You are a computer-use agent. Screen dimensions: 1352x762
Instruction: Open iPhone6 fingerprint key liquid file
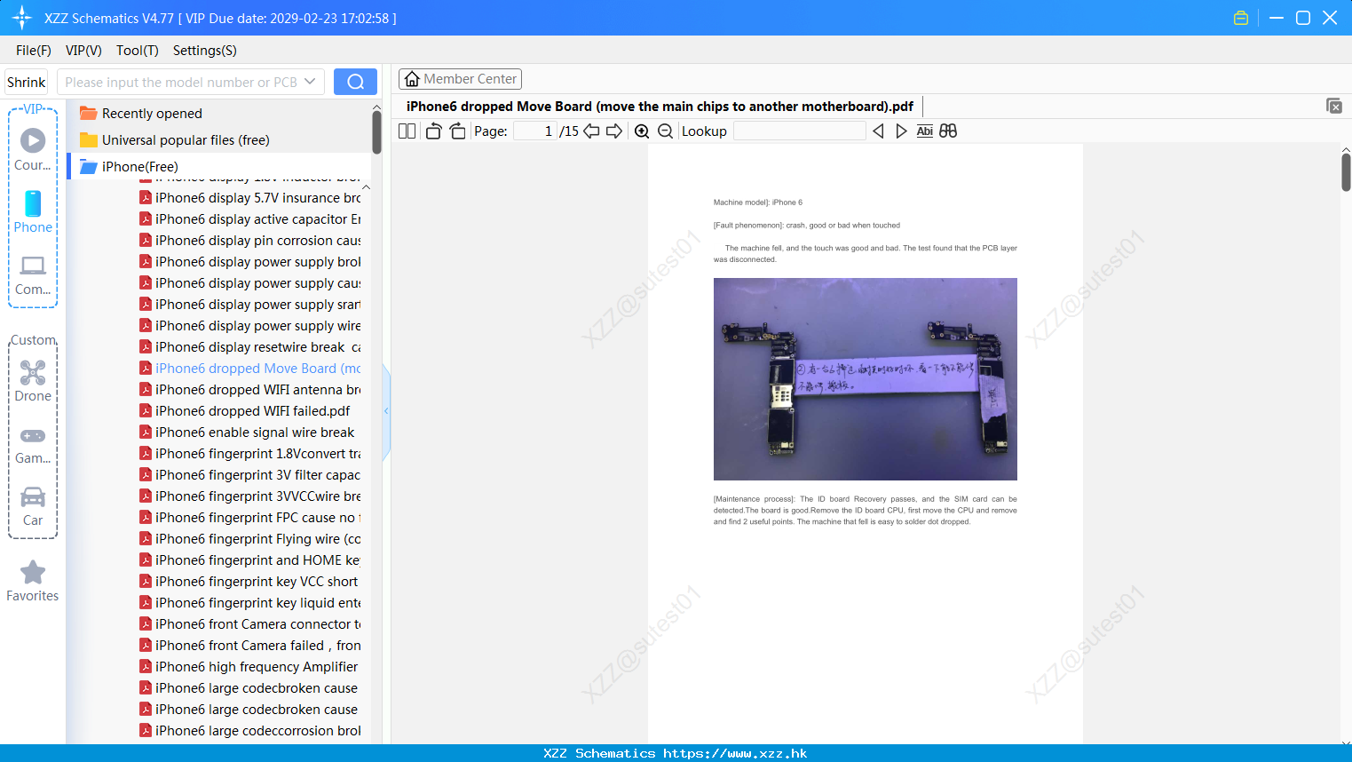pyautogui.click(x=250, y=602)
